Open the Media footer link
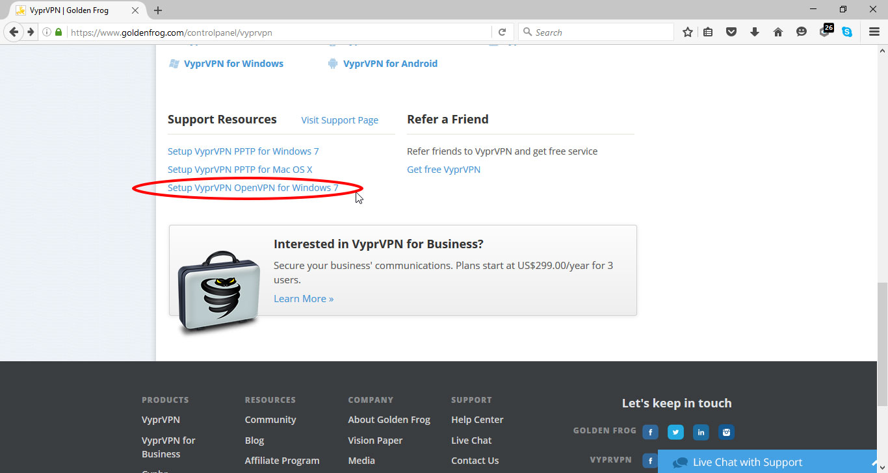Screen dimensions: 888x473 [x=361, y=461]
